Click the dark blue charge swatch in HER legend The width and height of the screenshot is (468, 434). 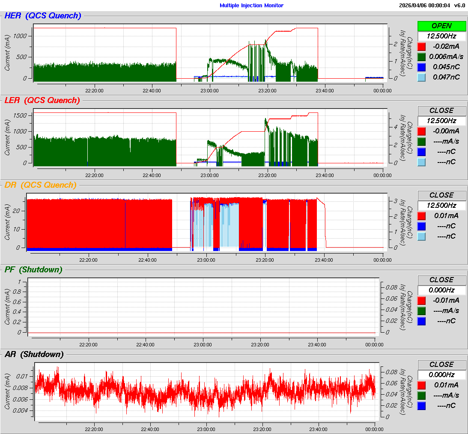click(x=422, y=67)
